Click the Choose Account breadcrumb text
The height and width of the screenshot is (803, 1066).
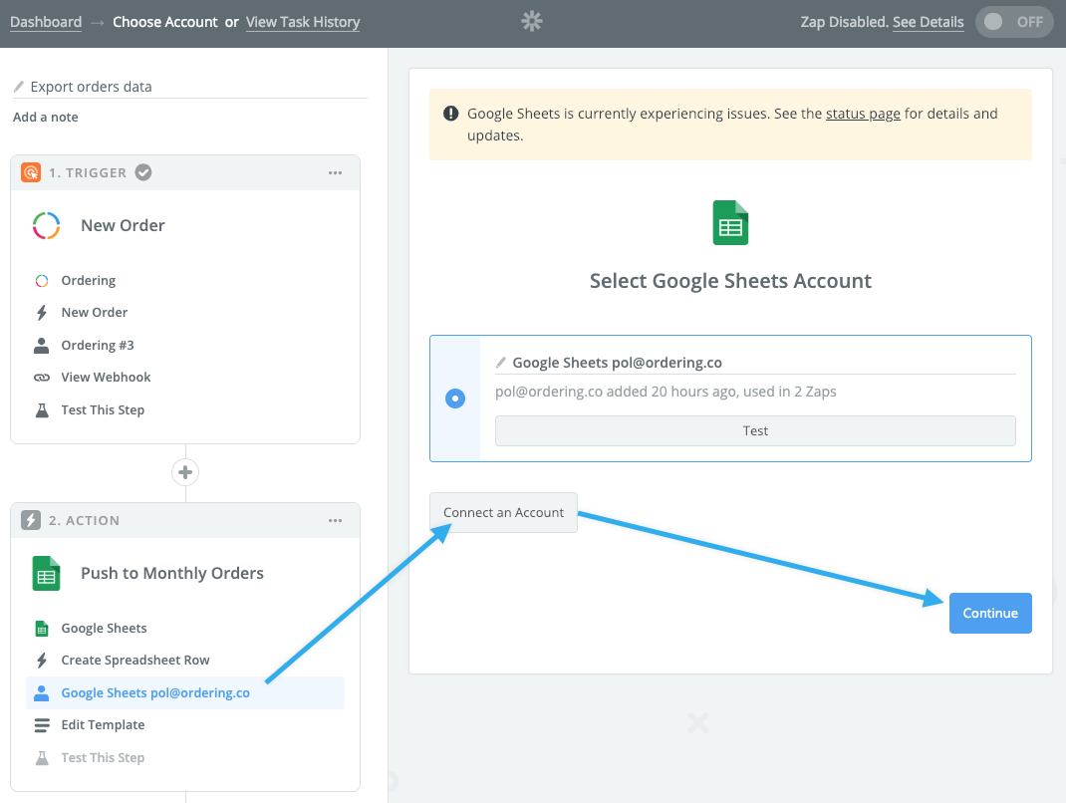pyautogui.click(x=165, y=22)
